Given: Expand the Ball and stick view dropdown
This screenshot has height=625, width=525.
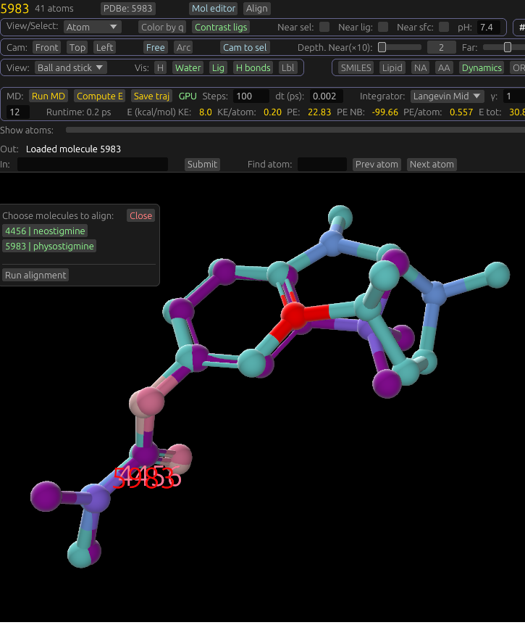Looking at the screenshot, I should point(70,67).
